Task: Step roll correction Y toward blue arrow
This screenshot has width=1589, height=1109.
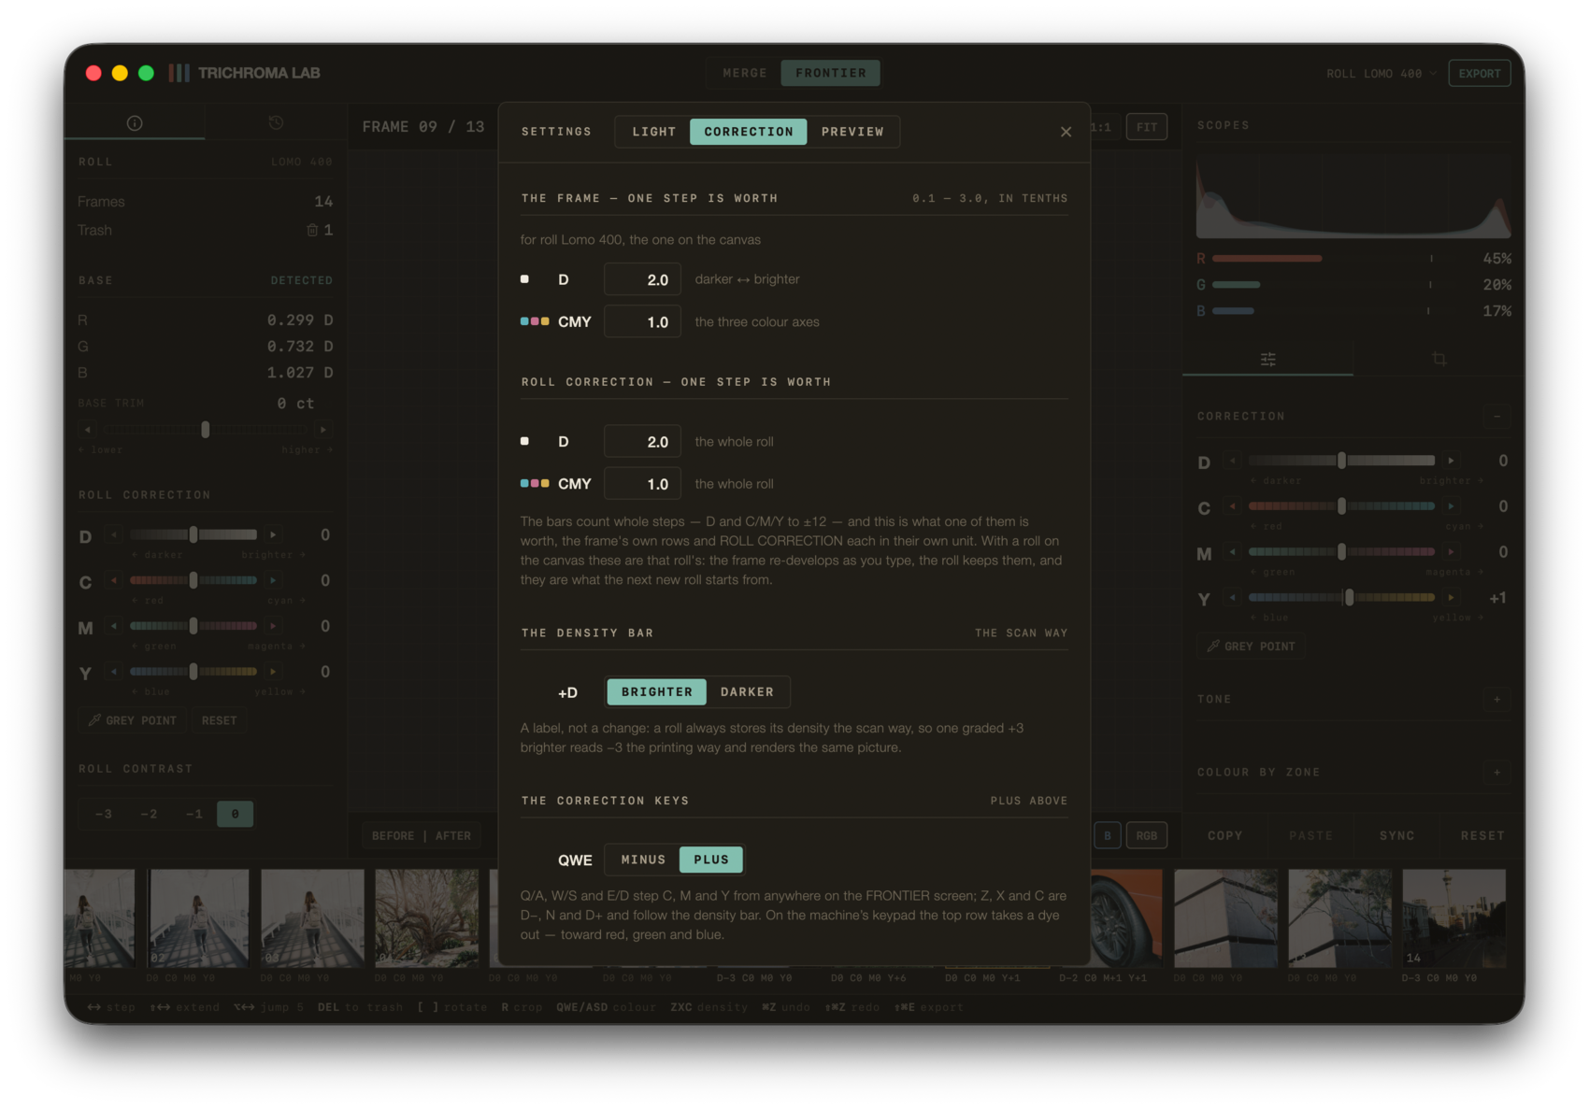Action: 114,672
